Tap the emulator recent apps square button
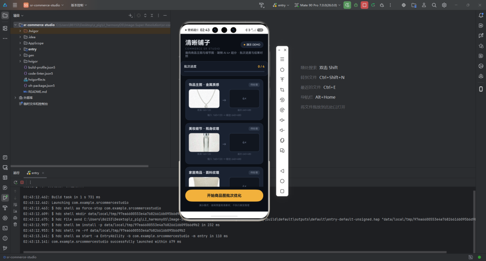Screen dimensions: 486x261 tap(282, 191)
